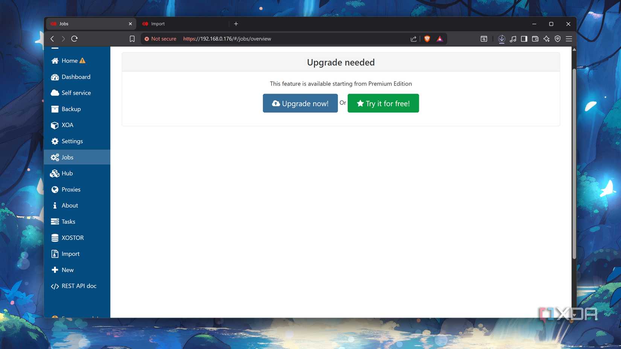Go to the Import section
This screenshot has height=349, width=621.
coord(77,254)
